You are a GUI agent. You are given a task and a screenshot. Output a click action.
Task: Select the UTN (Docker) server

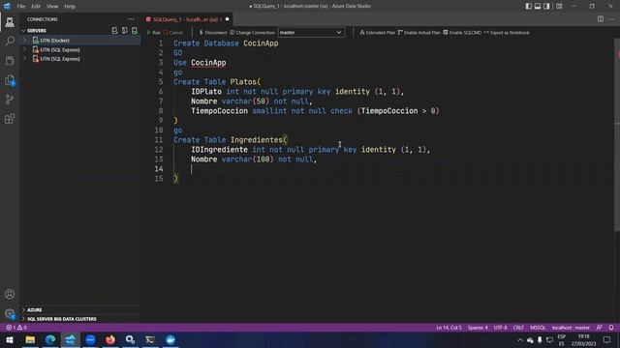54,41
